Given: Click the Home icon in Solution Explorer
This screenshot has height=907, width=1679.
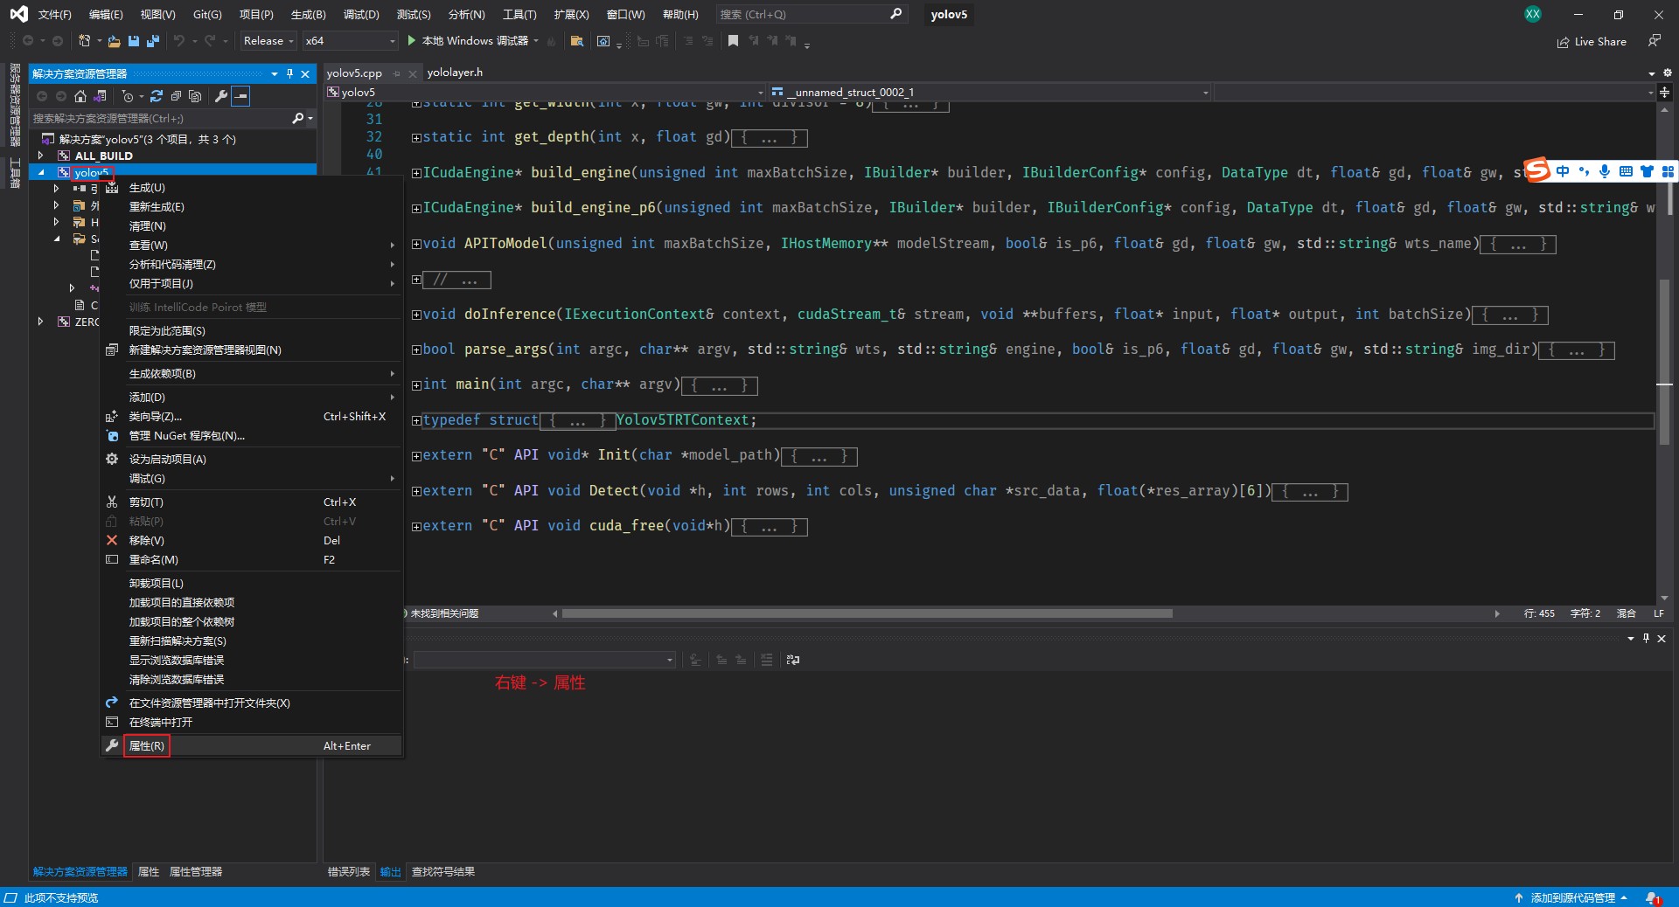Looking at the screenshot, I should pyautogui.click(x=80, y=96).
